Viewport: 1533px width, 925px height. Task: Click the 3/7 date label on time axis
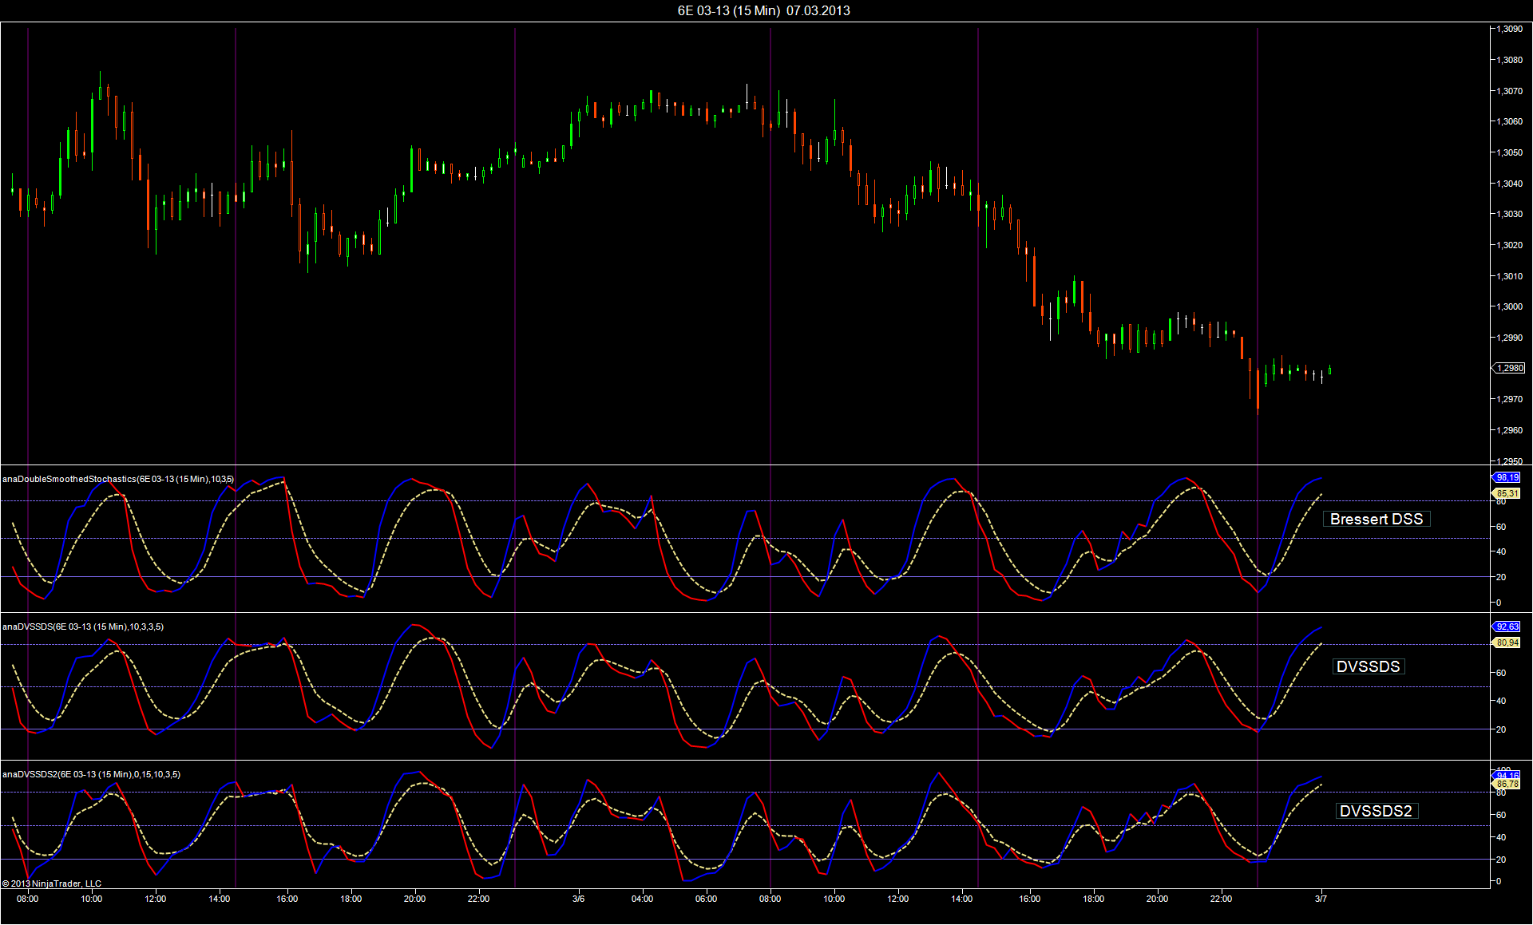click(1321, 899)
